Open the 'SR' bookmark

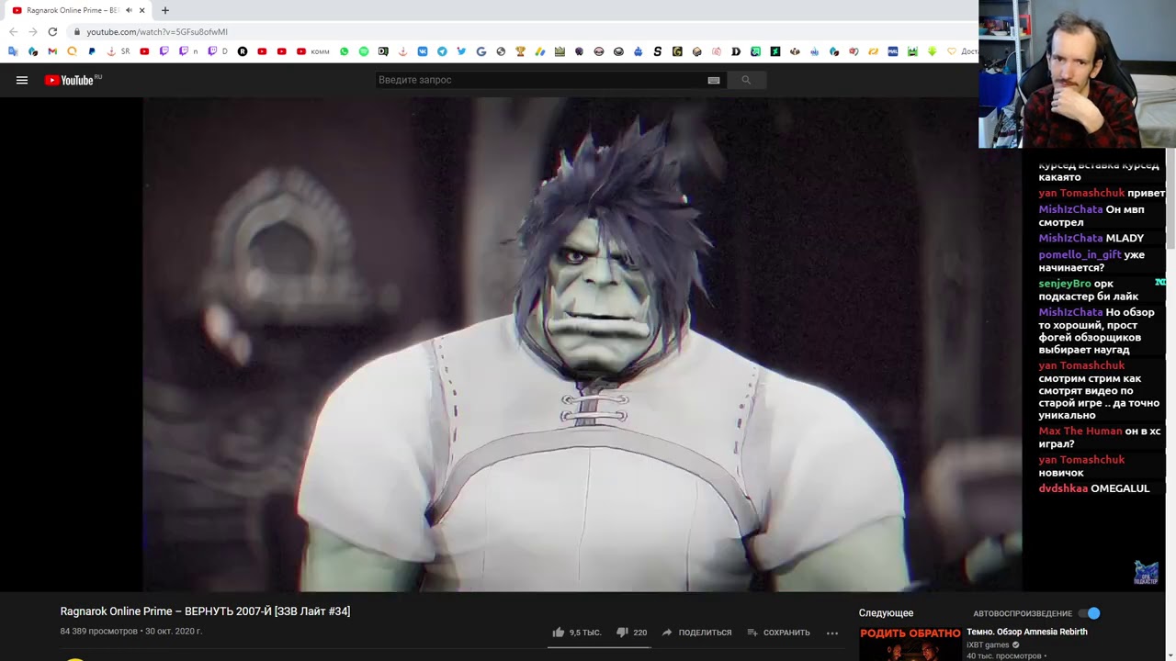point(119,51)
